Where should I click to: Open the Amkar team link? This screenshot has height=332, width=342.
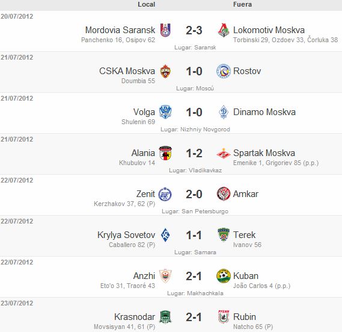tap(246, 194)
